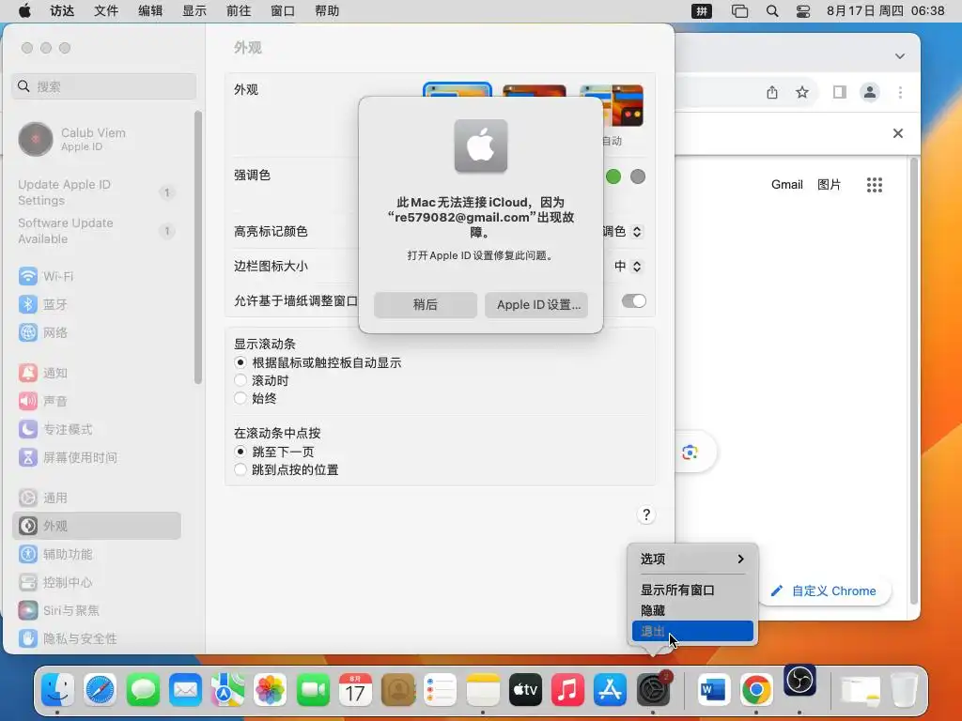This screenshot has height=721, width=962.
Task: Select graphite accent color swatch
Action: point(638,176)
